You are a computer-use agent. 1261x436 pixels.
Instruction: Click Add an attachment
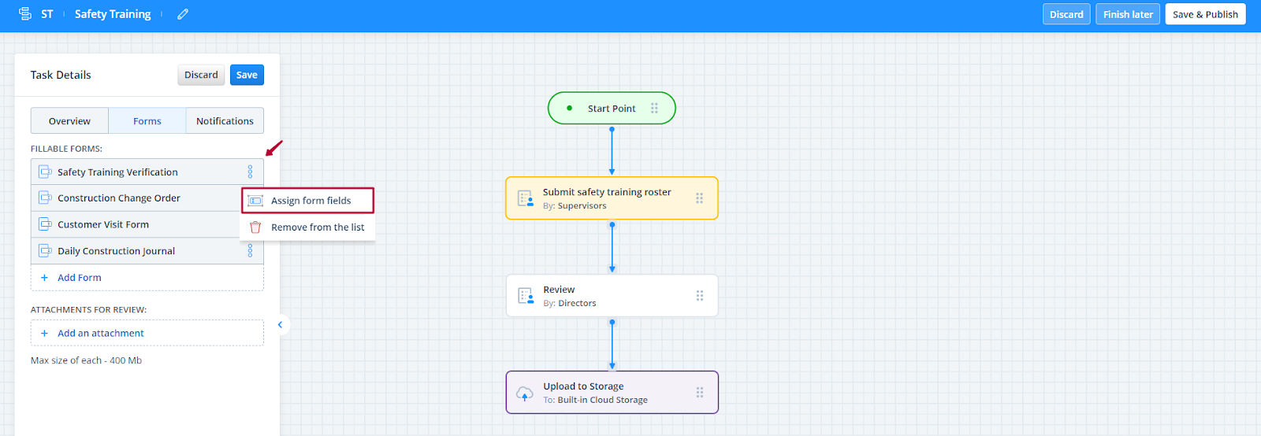click(100, 334)
